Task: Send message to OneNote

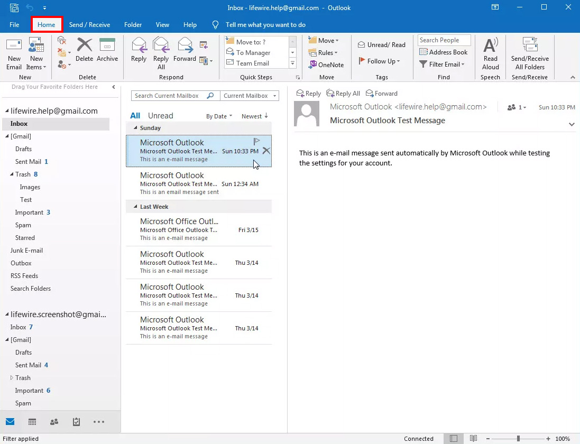Action: tap(326, 65)
